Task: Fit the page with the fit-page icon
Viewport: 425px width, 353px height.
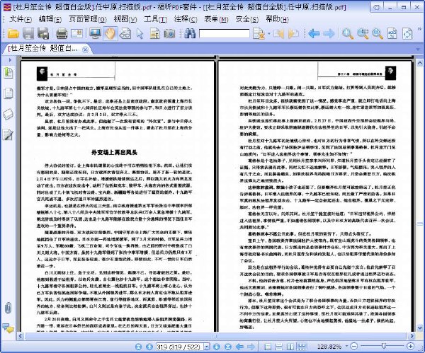Action: point(407,33)
